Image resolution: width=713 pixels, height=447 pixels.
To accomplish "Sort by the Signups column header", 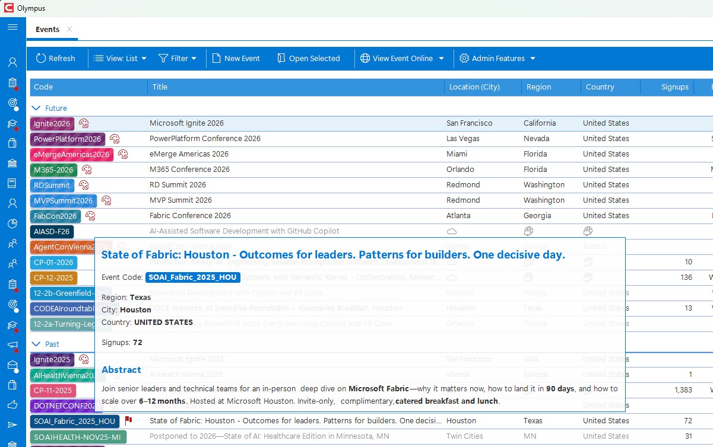I will tap(674, 87).
